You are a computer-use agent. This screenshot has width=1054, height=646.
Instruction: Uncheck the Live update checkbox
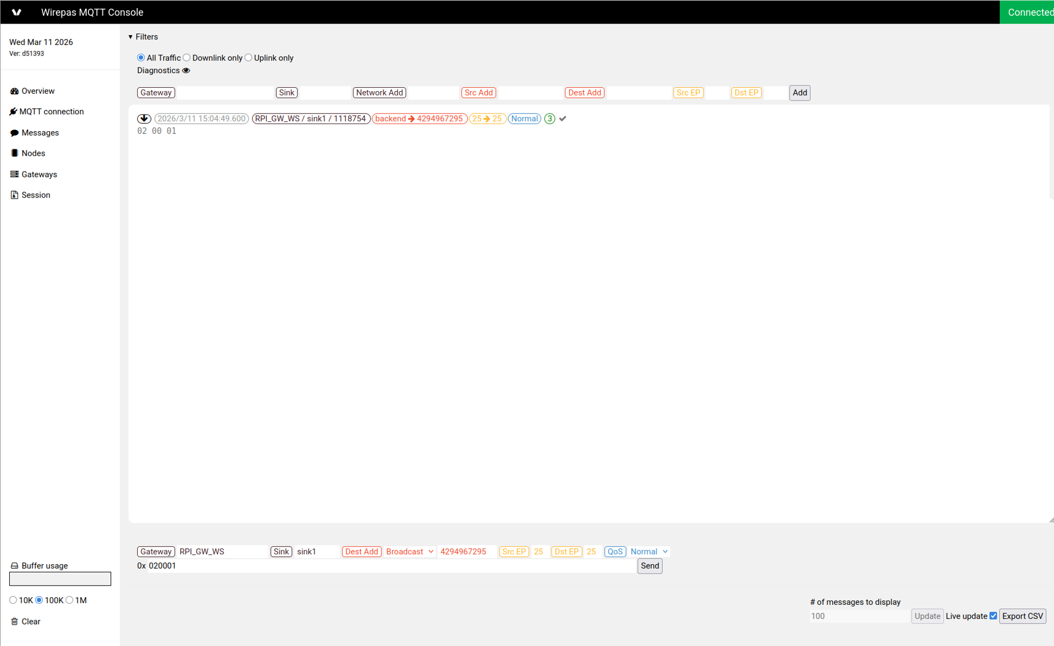coord(993,616)
